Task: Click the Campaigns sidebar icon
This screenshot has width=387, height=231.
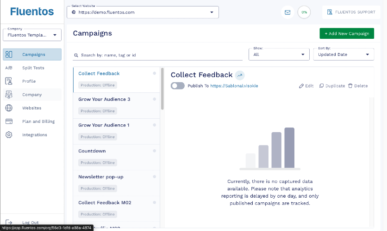Action: 9,55
